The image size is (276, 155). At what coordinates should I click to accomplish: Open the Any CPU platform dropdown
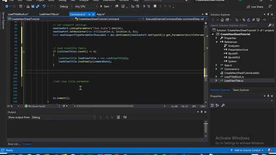(86, 6)
